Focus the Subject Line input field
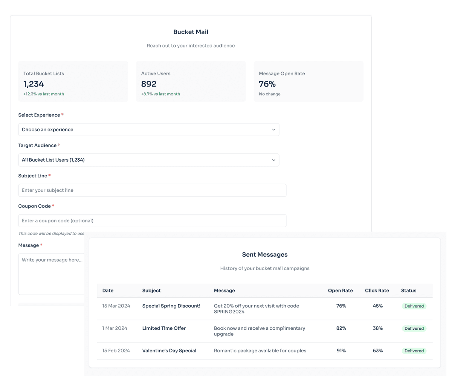 tap(152, 190)
